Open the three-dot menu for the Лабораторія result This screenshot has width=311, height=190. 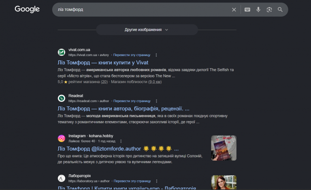[x=157, y=181]
